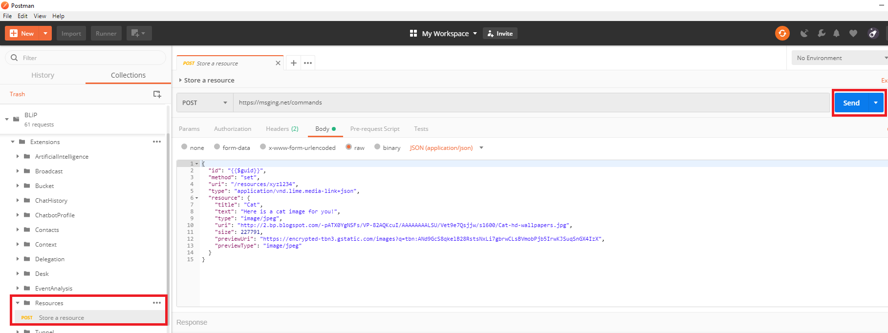Collapse the BLiP collection

click(7, 119)
